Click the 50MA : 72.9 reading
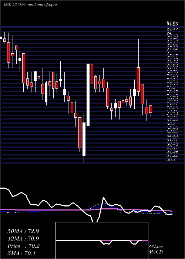Viewport: 185px width, 259px height. click(23, 231)
